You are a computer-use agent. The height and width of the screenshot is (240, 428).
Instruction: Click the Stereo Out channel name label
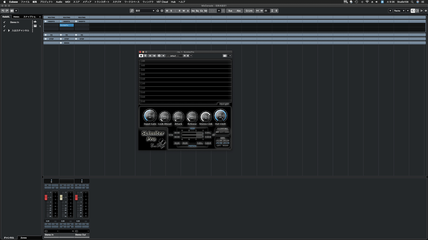[x=81, y=235]
